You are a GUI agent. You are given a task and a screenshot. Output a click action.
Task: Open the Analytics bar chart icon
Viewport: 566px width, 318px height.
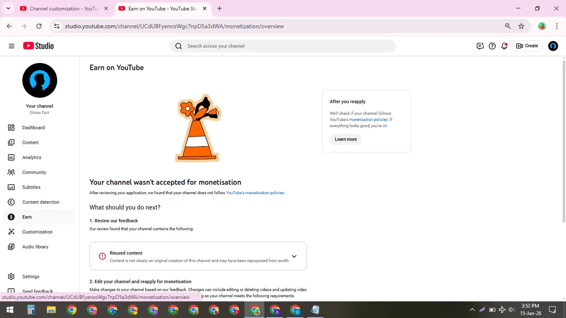[11, 157]
